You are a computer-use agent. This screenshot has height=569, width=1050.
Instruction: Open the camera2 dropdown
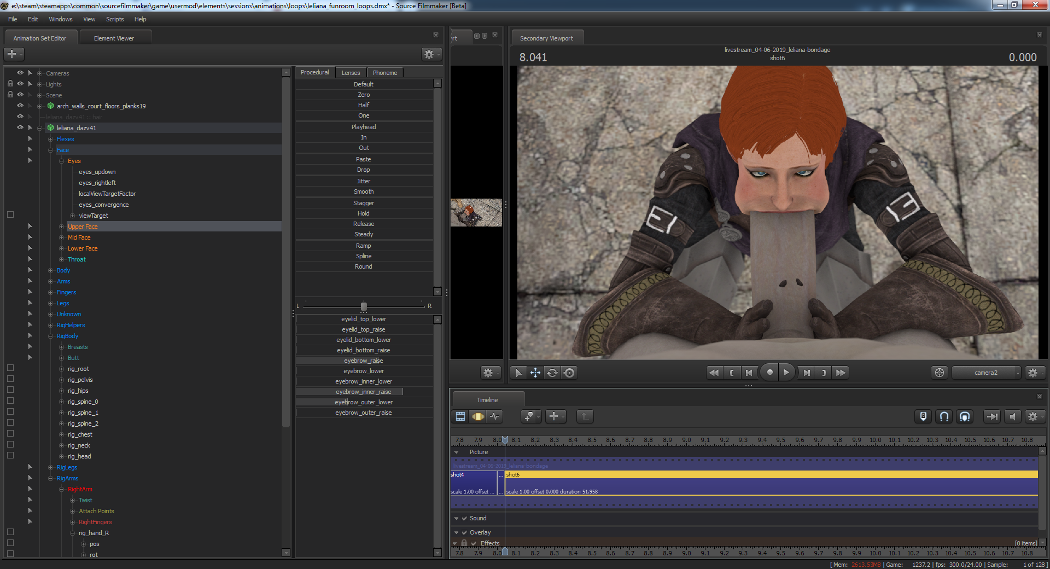pyautogui.click(x=987, y=373)
